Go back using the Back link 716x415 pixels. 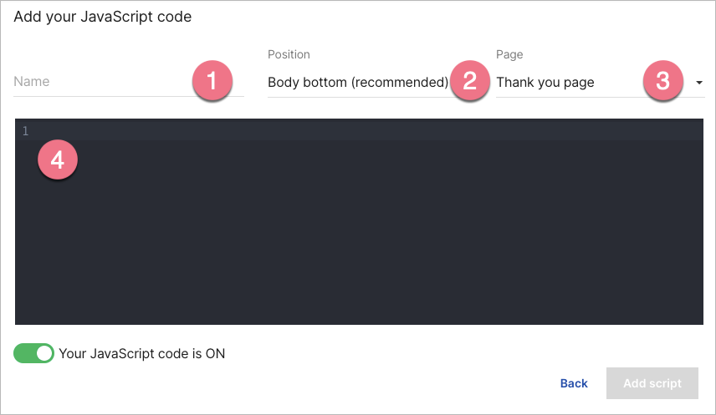[x=574, y=383]
